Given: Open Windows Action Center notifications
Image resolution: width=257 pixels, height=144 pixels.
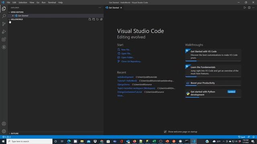Looking at the screenshot, I should (253, 141).
